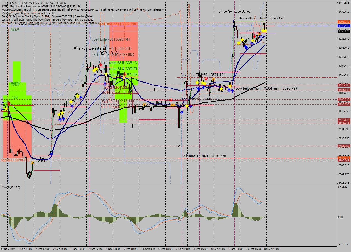The height and width of the screenshot is (252, 351).
Task: Click the MACD(12,26,9) indicator label
Action: pos(11,187)
